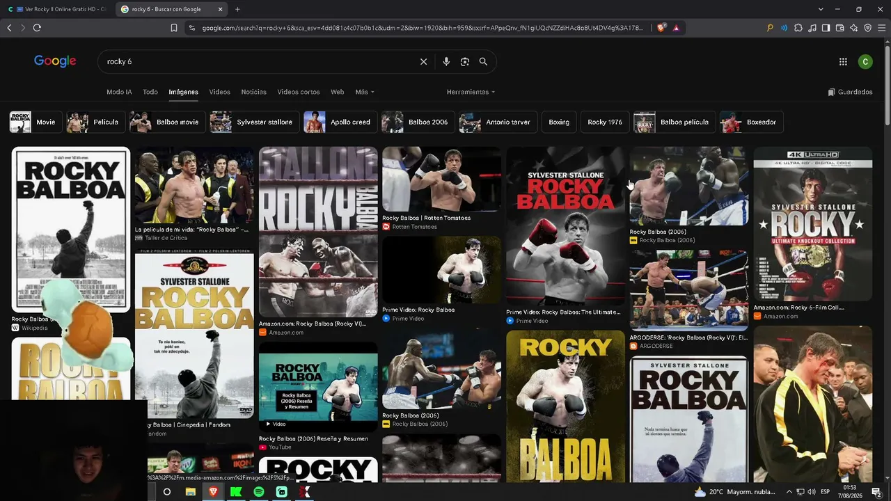Open the Google account avatar menu
Viewport: 891px width, 501px height.
click(x=865, y=62)
